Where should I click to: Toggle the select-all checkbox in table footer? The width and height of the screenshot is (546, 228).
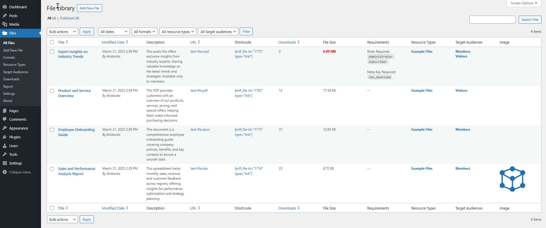click(52, 208)
